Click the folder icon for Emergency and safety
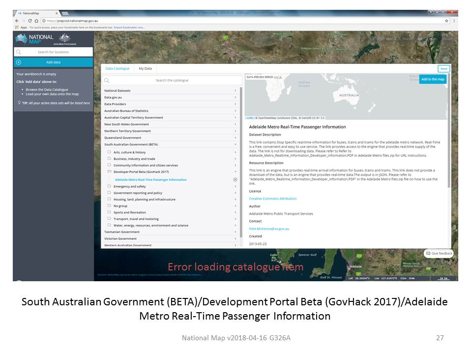 (x=109, y=186)
